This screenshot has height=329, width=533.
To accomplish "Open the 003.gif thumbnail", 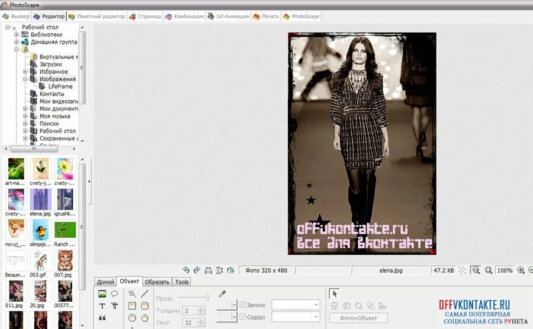I will click(40, 261).
